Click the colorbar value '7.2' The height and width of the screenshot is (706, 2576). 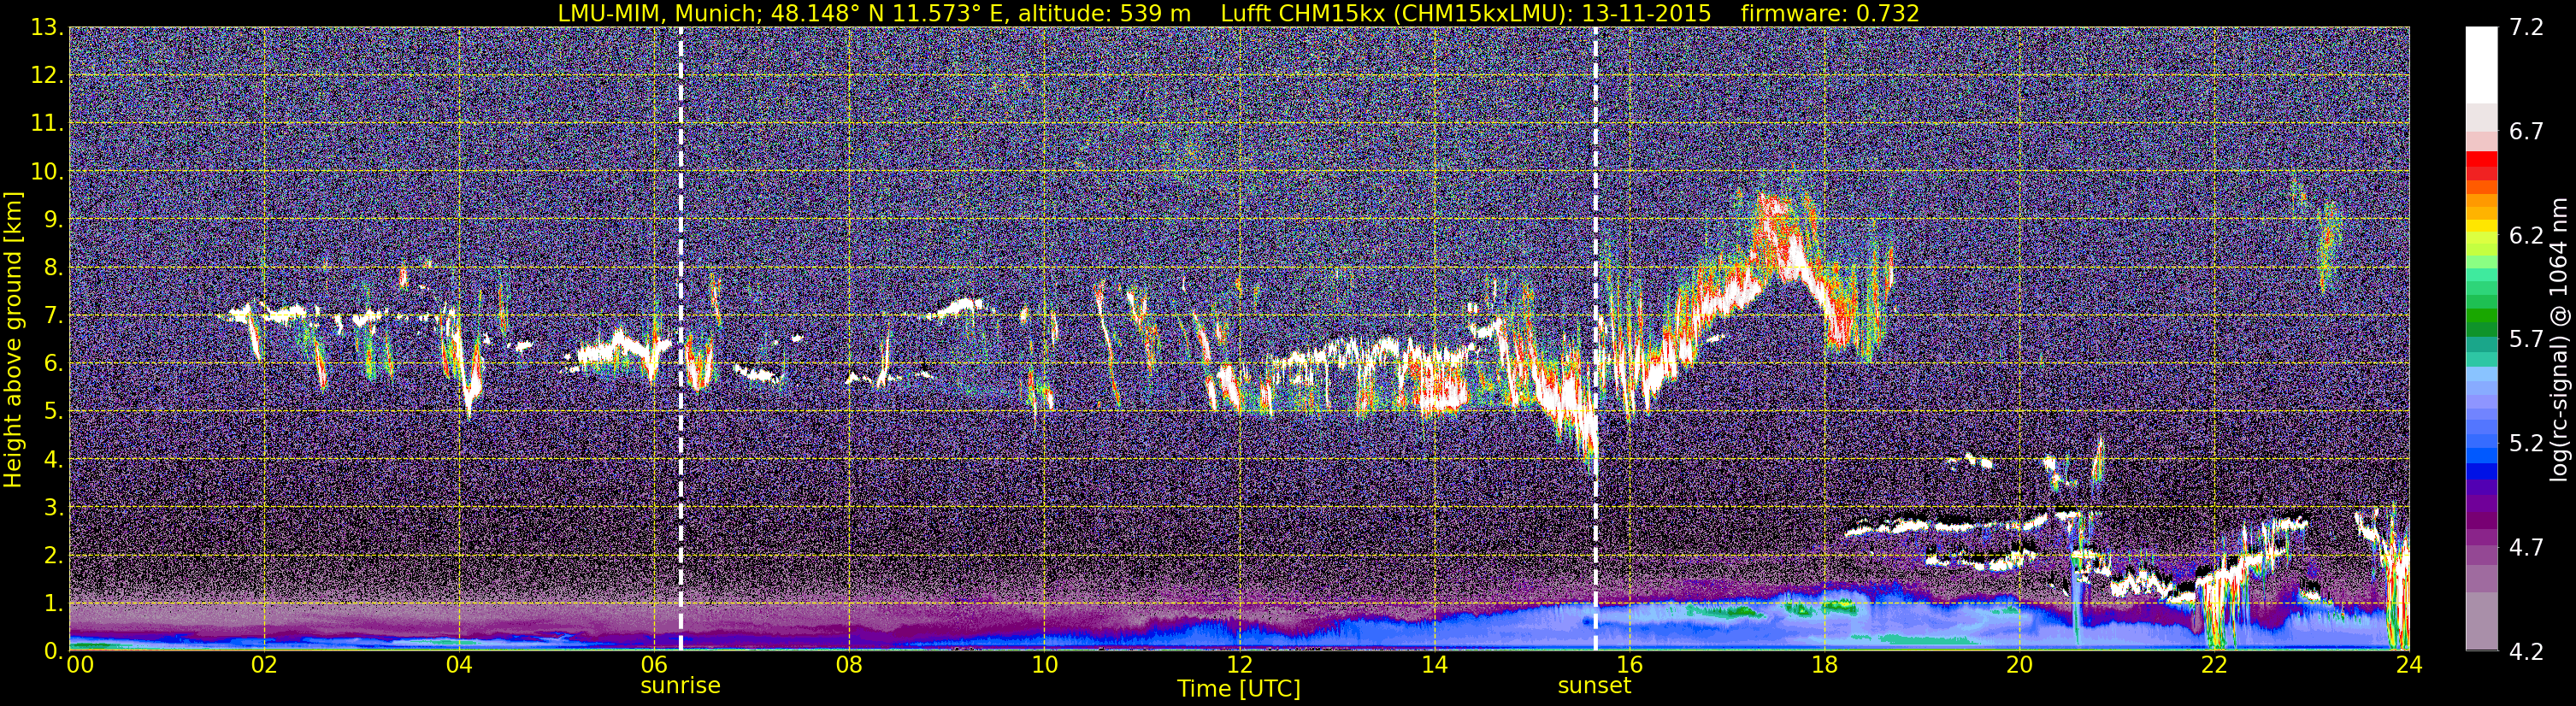point(2526,27)
